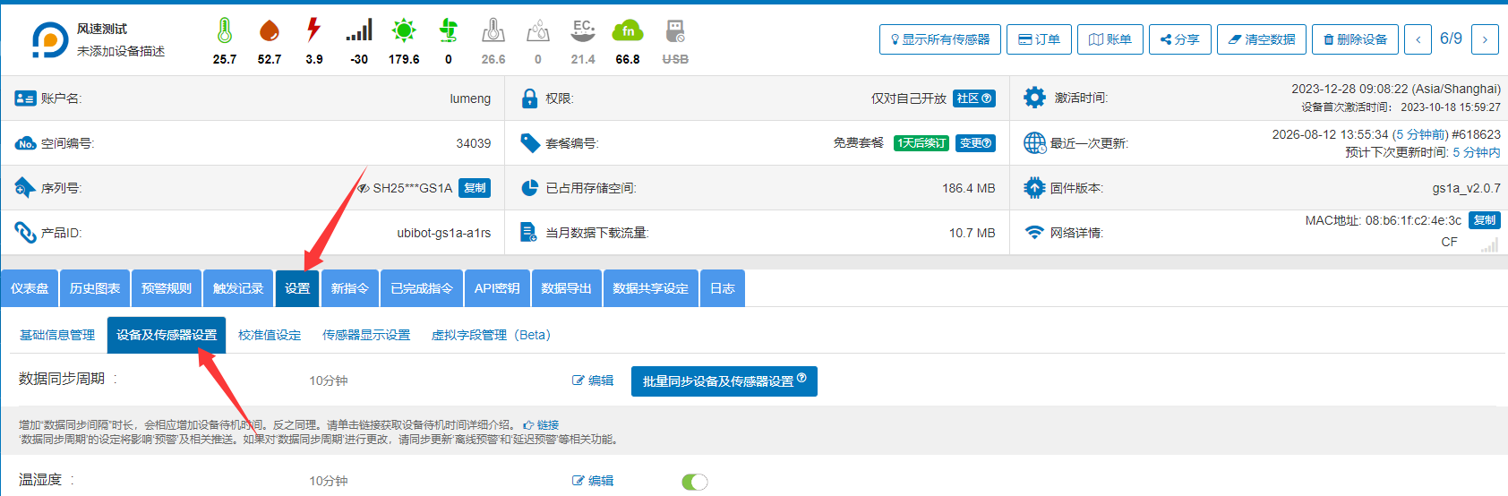Go to next device with right chevron
This screenshot has width=1508, height=496.
pyautogui.click(x=1485, y=39)
